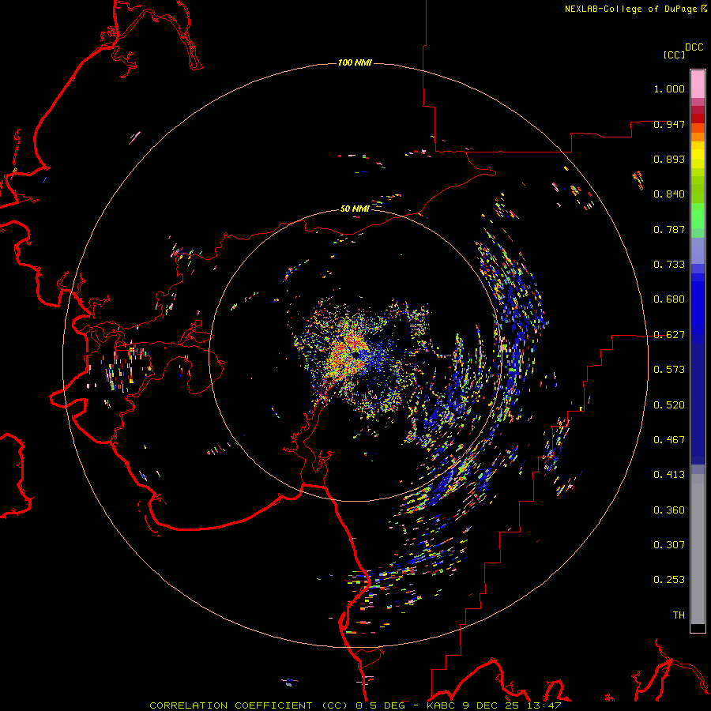This screenshot has height=711, width=711.
Task: Pick the red segment of the color bar
Action: 698,118
